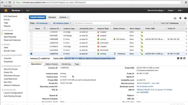Switch to the Description tab
This screenshot has width=188, height=105.
[x=36, y=64]
